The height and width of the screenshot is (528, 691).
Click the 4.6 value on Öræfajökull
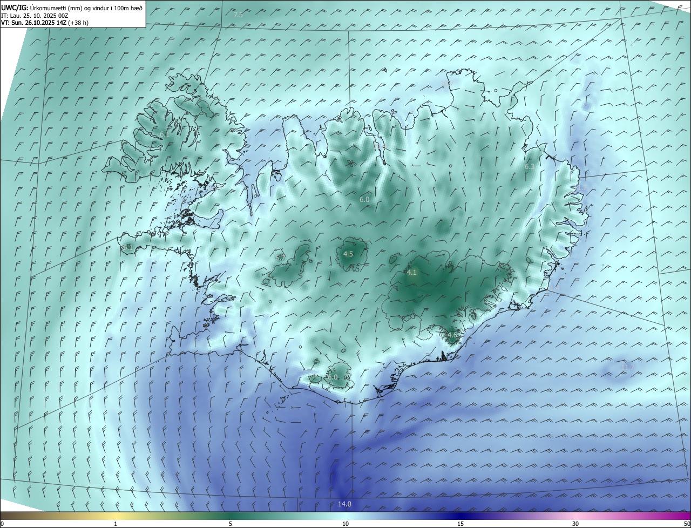(x=452, y=335)
